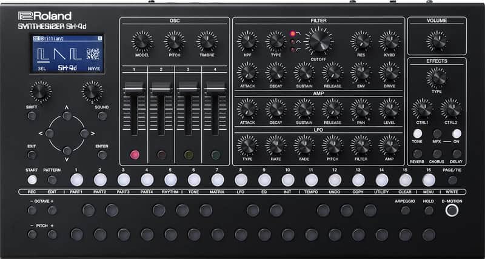485x259 pixels.
Task: Select step button 1 (PART1)
Action: [x=77, y=180]
